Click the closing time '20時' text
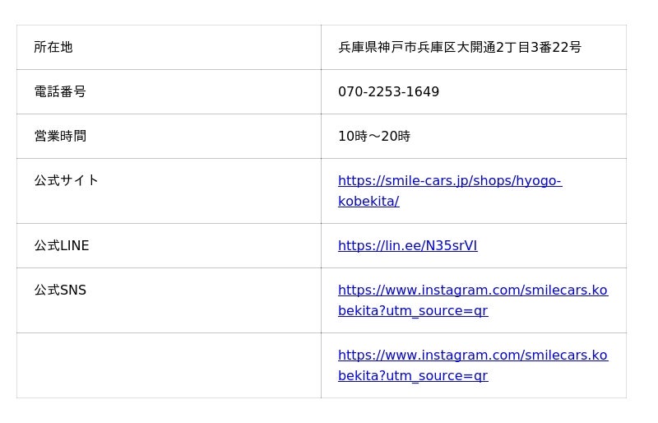 pos(396,136)
